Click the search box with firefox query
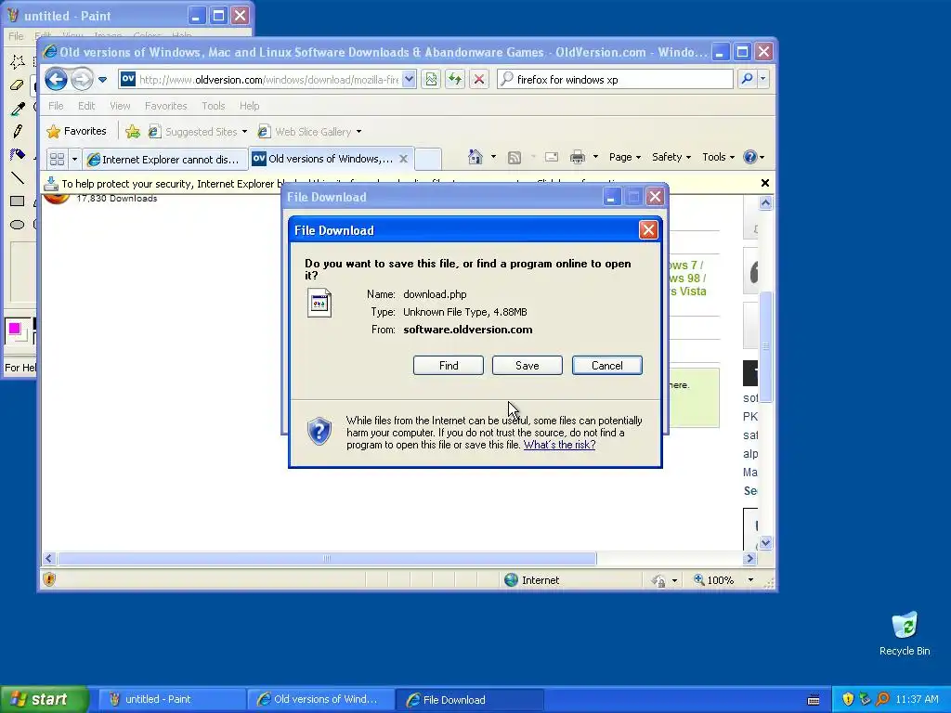Viewport: 951px width, 713px height. [615, 80]
